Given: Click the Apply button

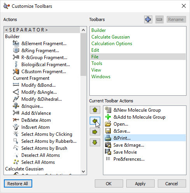Looking at the screenshot, I should pyautogui.click(x=140, y=184).
